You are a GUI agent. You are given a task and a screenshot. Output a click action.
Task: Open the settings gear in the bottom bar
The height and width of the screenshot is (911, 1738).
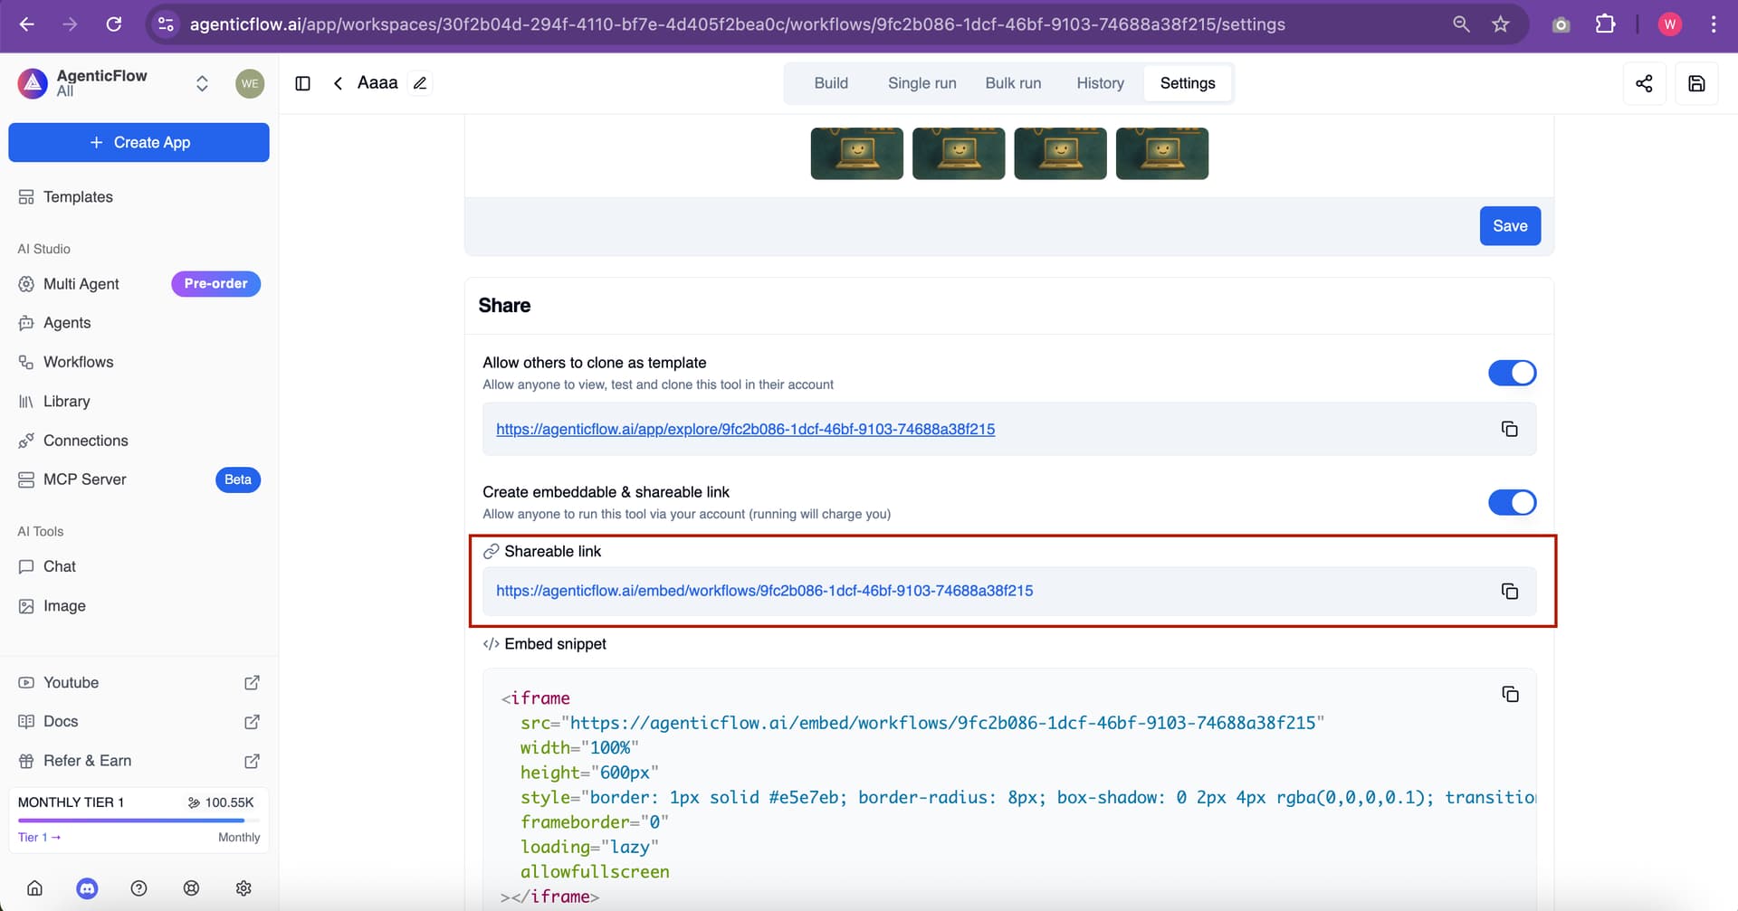pos(244,888)
